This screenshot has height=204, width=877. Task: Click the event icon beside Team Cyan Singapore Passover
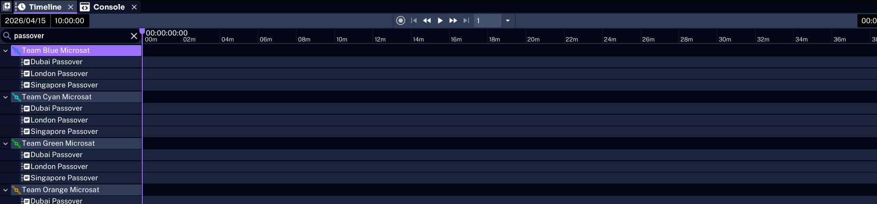tap(26, 132)
